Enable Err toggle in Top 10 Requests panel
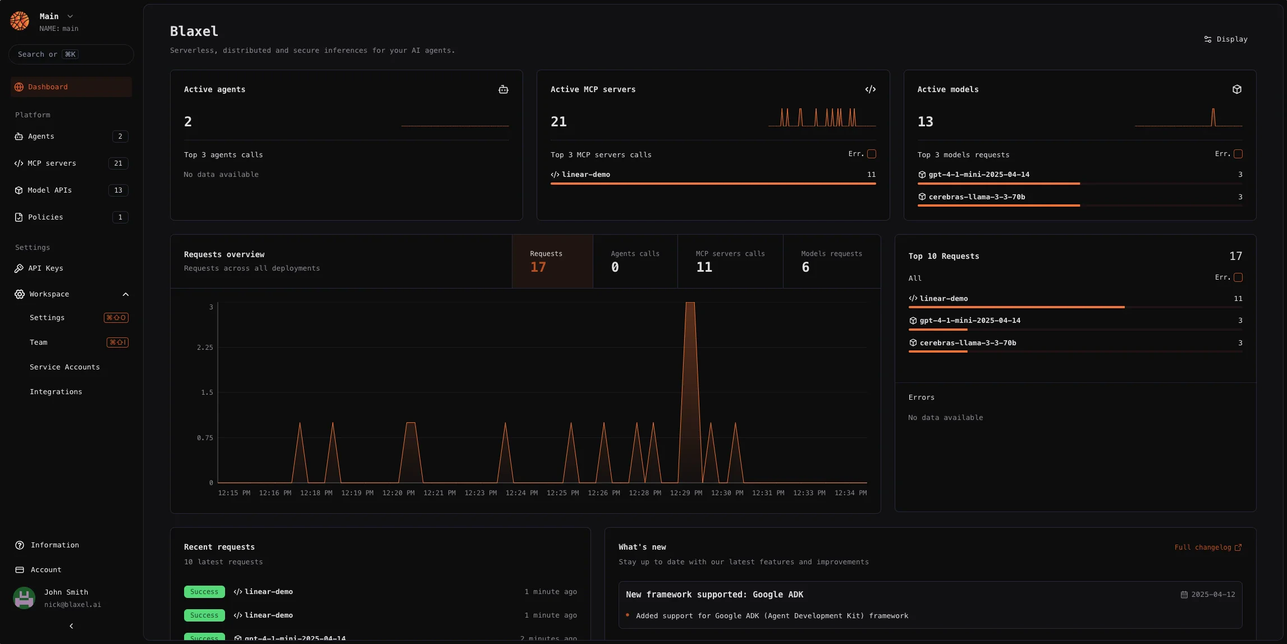 [1238, 277]
